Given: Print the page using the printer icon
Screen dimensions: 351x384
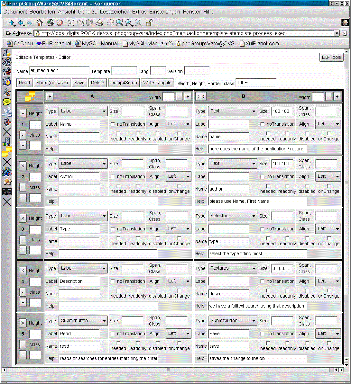Looking at the screenshot, I should (99, 23).
